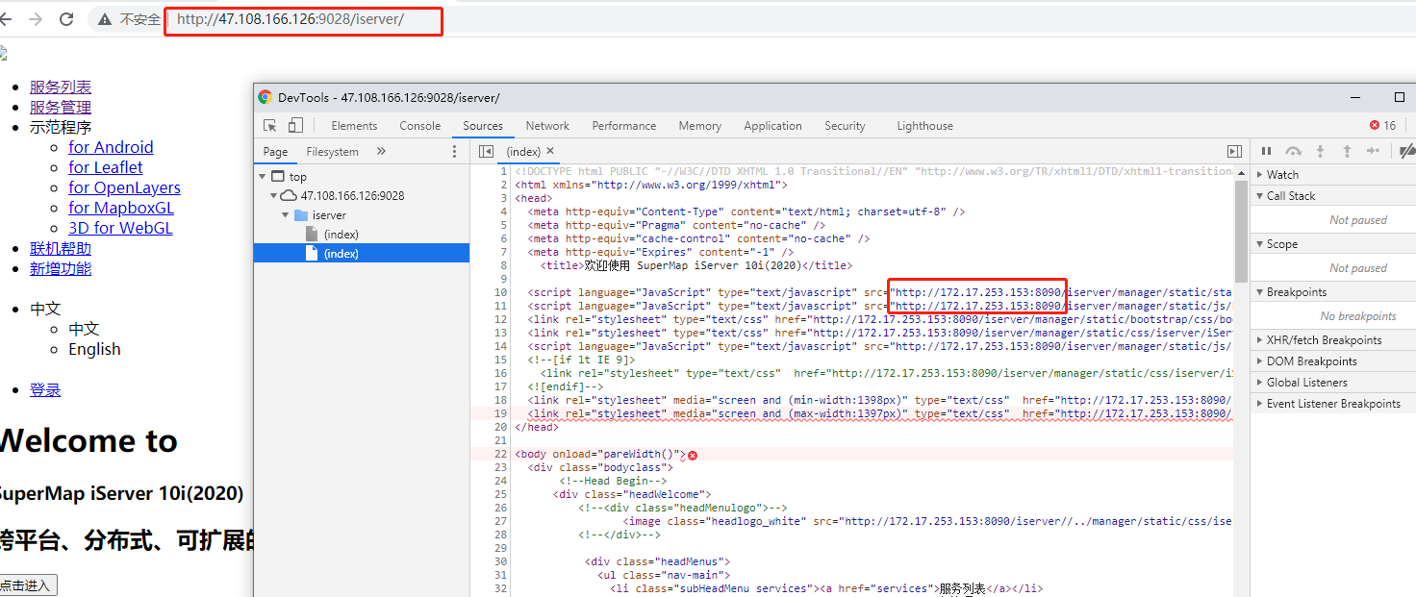1416x597 pixels.
Task: Open the for Leaflet link
Action: tap(106, 167)
